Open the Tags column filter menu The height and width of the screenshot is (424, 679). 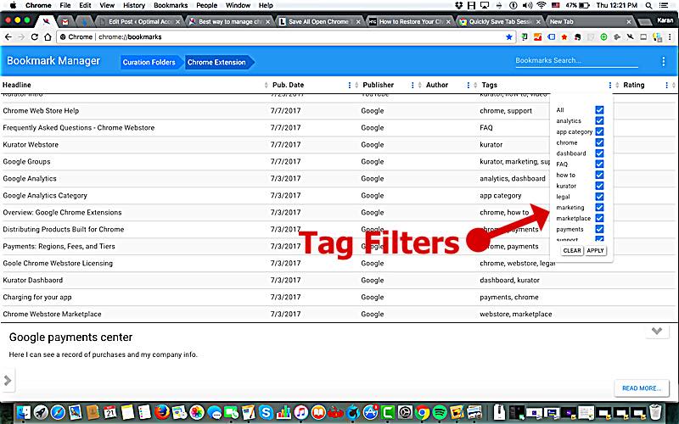610,86
